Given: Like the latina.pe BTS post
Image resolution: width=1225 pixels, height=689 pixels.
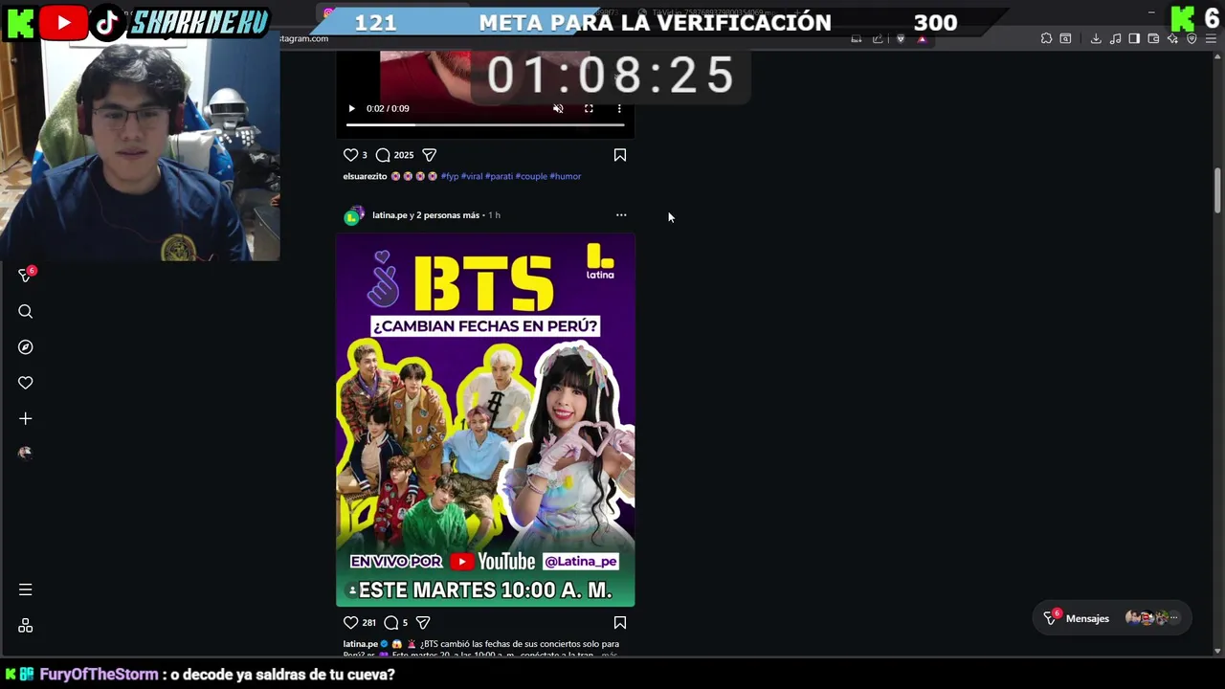Looking at the screenshot, I should pos(350,623).
